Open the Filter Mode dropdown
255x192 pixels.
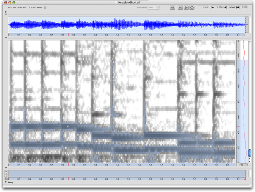pos(154,8)
